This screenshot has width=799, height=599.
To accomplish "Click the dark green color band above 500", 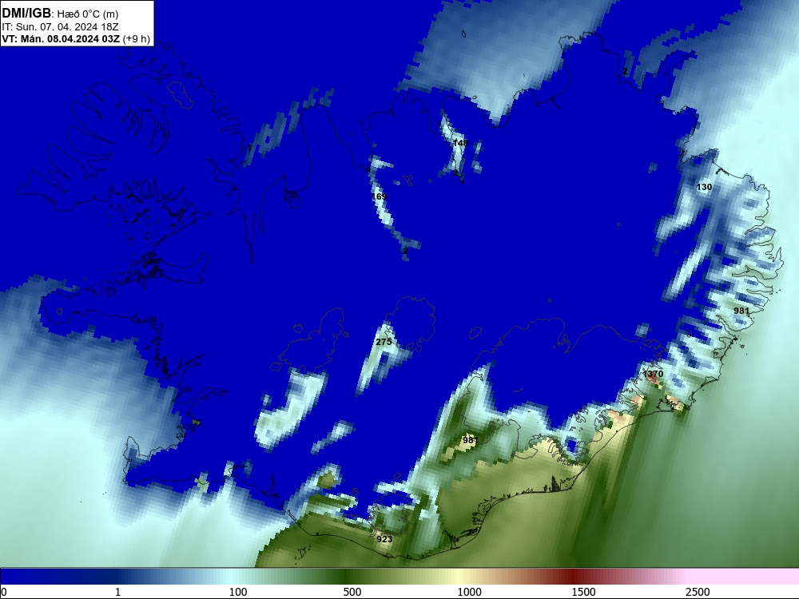I will (347, 576).
